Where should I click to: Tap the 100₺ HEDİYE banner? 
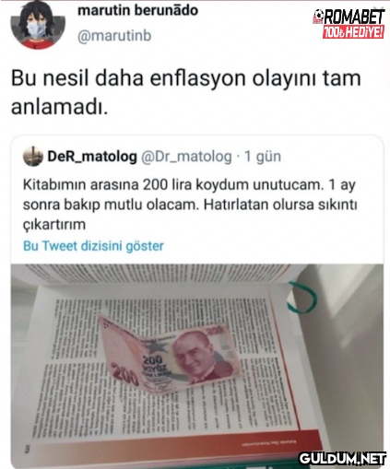(x=353, y=32)
